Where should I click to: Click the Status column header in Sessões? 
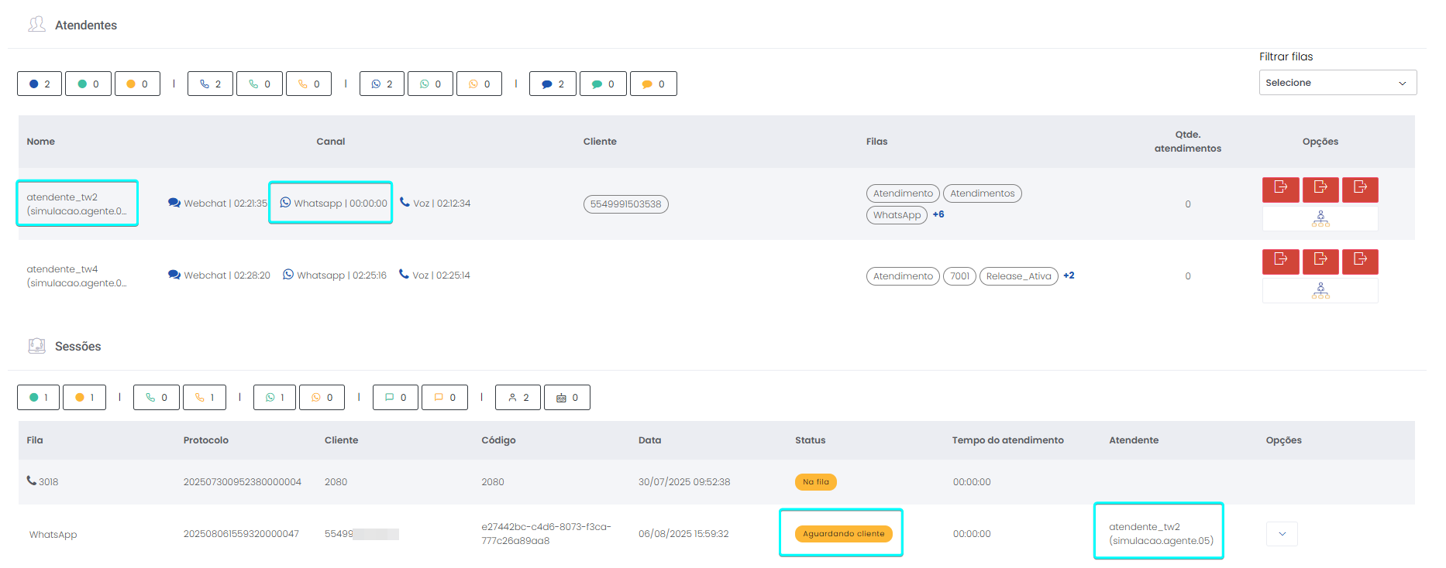click(810, 440)
